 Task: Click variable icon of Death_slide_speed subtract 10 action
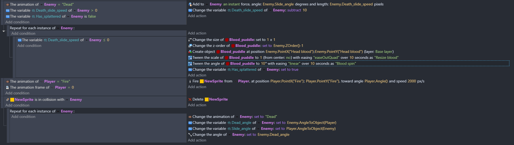click(x=190, y=10)
